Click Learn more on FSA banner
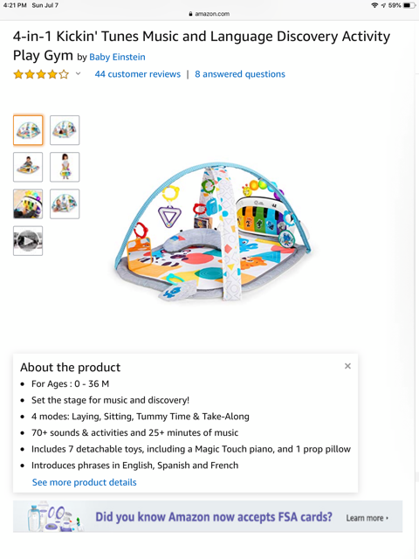This screenshot has width=419, height=559. coord(367,518)
